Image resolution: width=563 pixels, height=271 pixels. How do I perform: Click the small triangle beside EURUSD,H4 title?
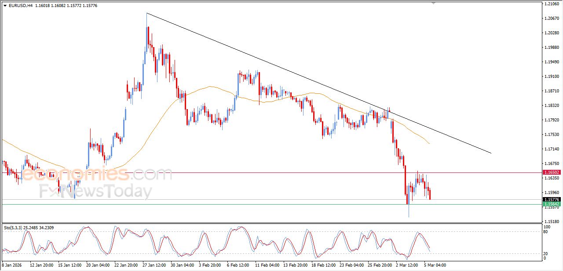pyautogui.click(x=5, y=6)
